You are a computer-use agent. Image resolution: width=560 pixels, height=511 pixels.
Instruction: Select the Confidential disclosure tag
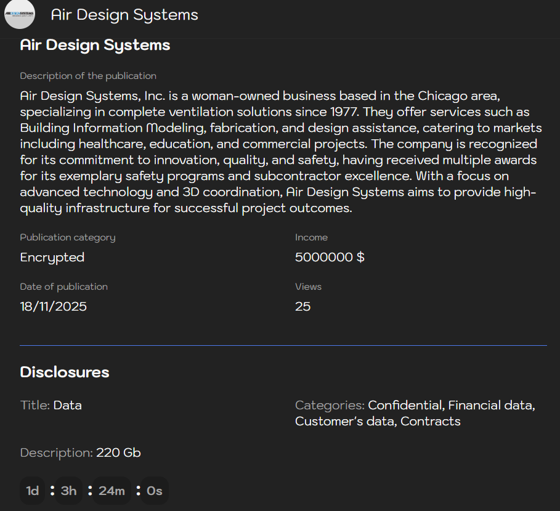405,405
